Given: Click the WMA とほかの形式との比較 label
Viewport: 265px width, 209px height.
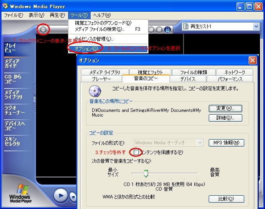Looking at the screenshot, I should pos(129,197).
